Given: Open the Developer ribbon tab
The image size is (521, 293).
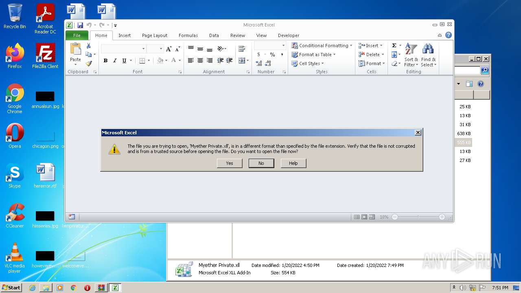Looking at the screenshot, I should click(x=289, y=35).
